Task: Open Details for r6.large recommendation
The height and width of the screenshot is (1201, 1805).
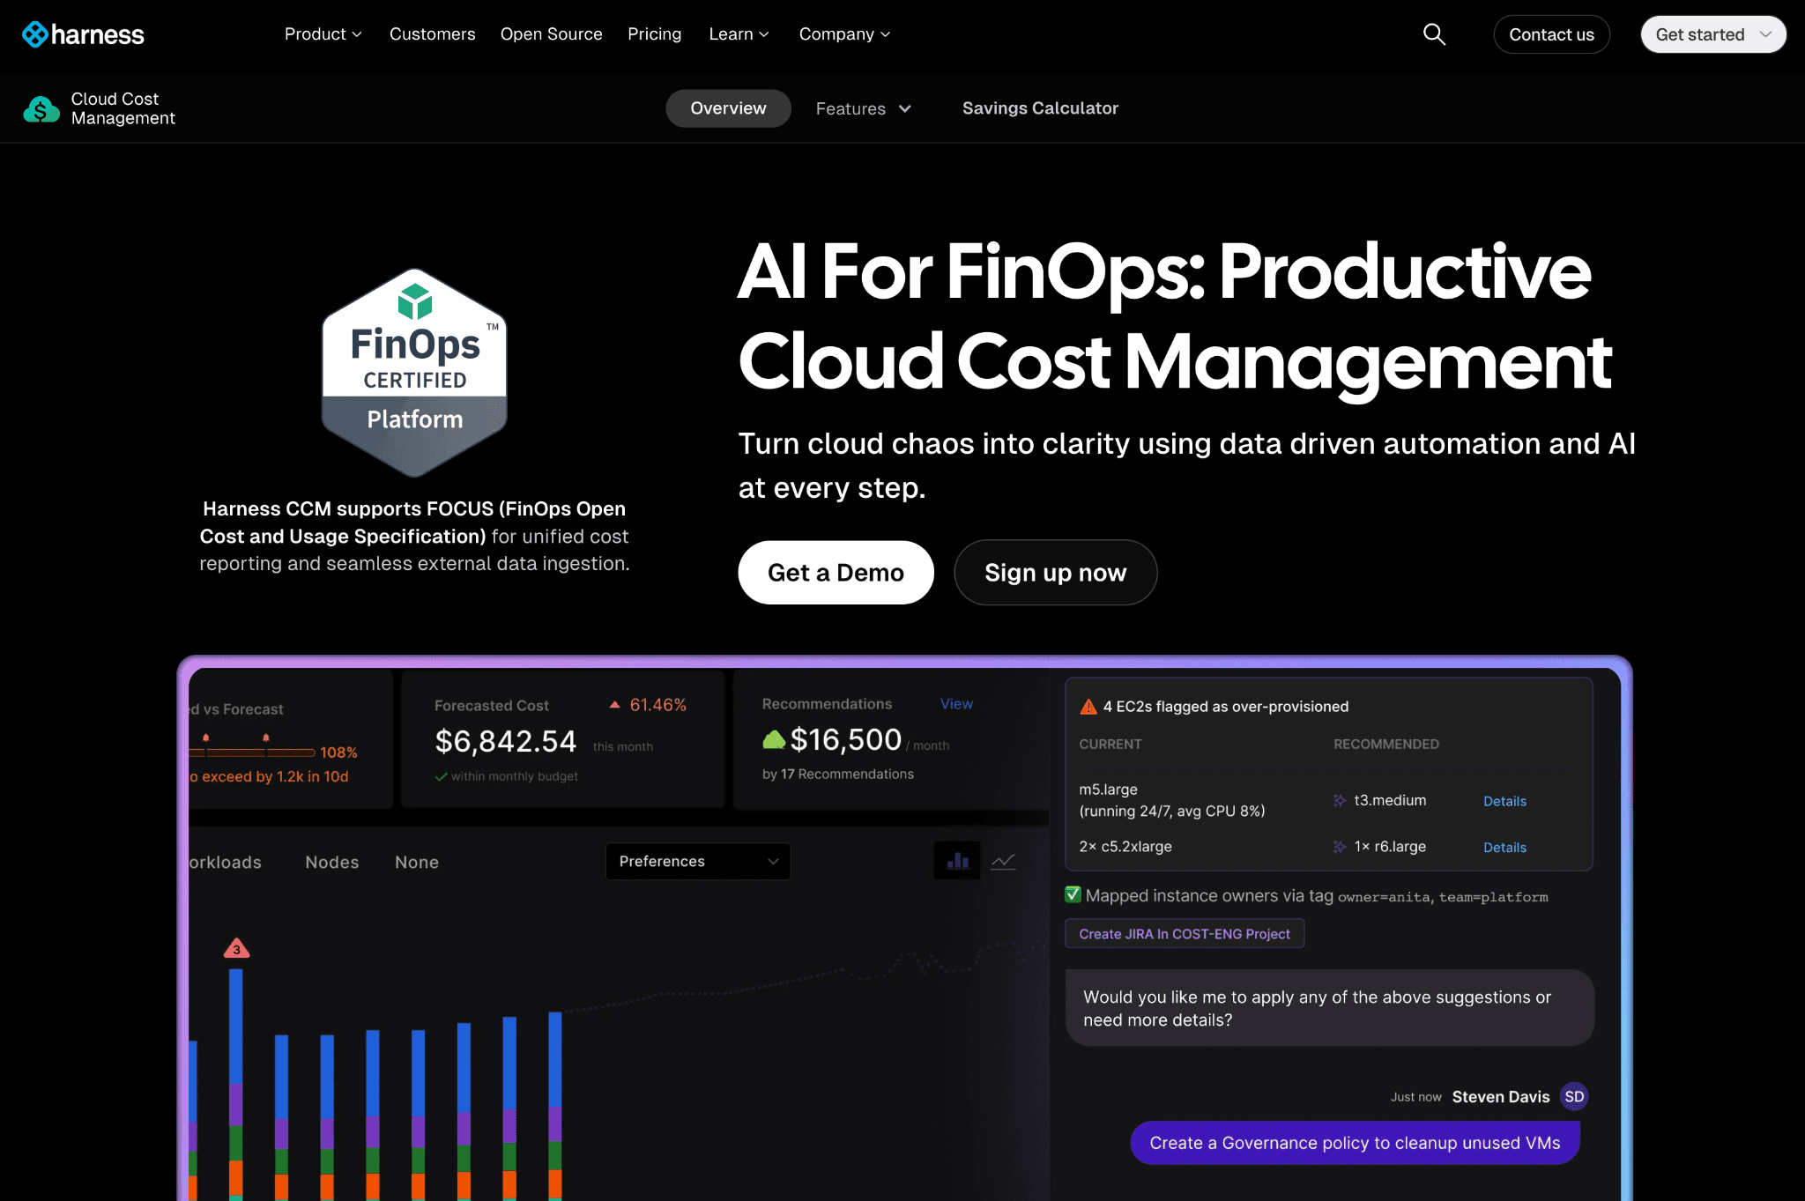Action: [x=1504, y=847]
